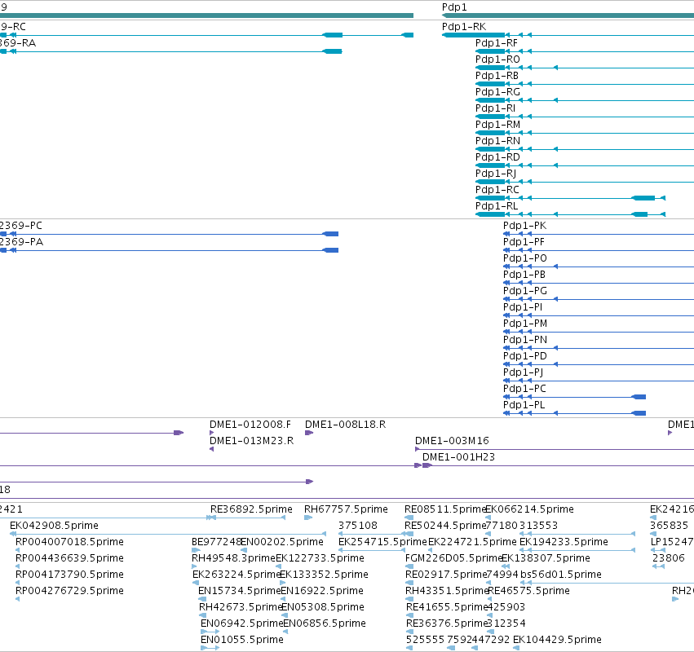Open the Pdp1-PO CDS label
Image resolution: width=694 pixels, height=652 pixels.
click(x=525, y=259)
